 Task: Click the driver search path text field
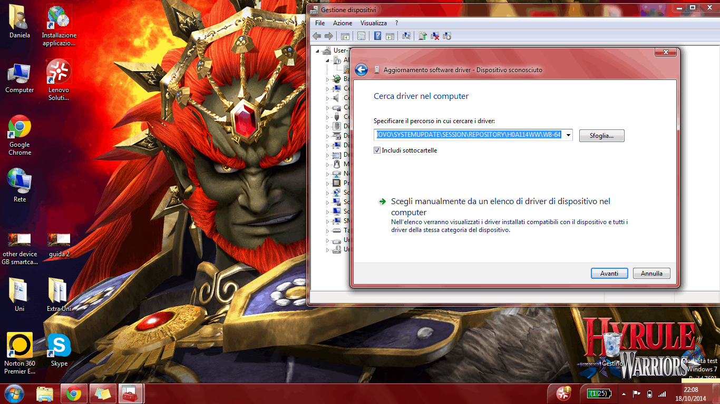(x=469, y=135)
